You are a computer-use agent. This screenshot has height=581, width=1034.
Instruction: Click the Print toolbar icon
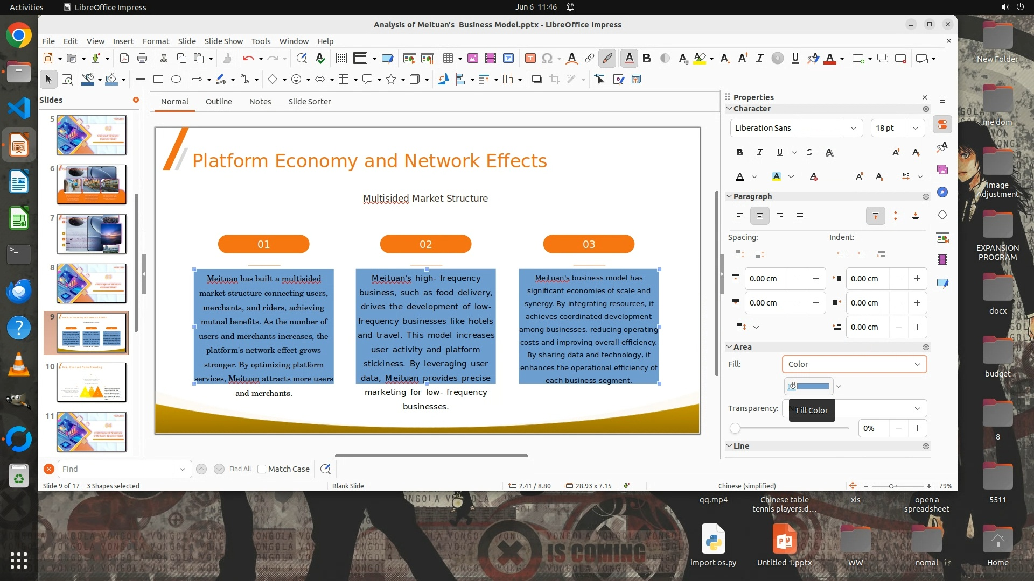[x=142, y=59]
